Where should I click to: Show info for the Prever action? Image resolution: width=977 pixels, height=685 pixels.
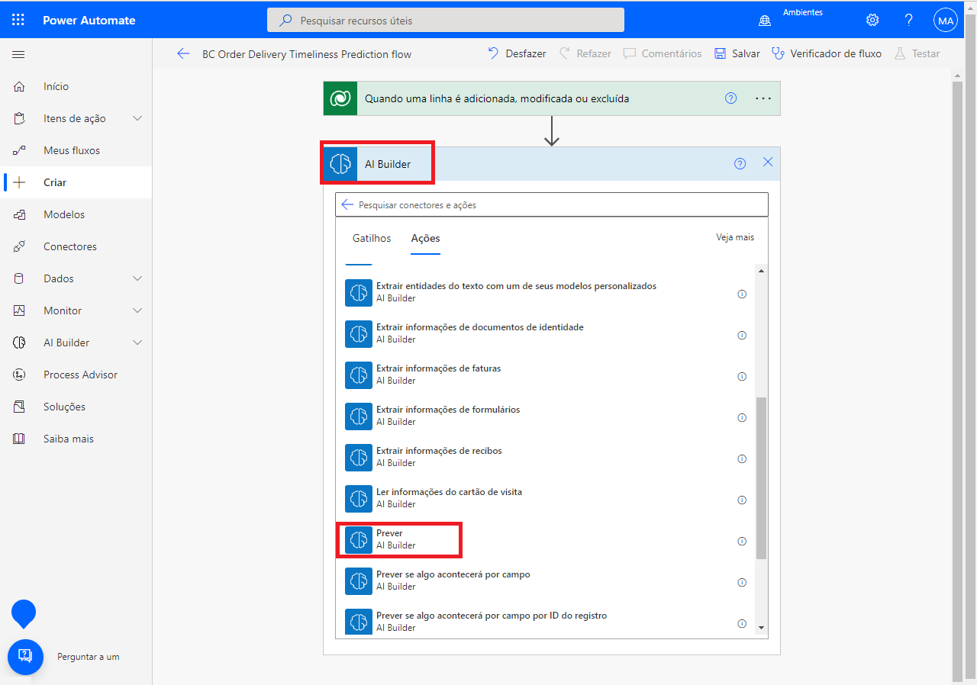click(742, 541)
